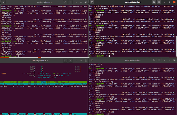Click job line '[6] 154370' in video2 terminal
177x115 pixels.
pyautogui.click(x=95, y=47)
